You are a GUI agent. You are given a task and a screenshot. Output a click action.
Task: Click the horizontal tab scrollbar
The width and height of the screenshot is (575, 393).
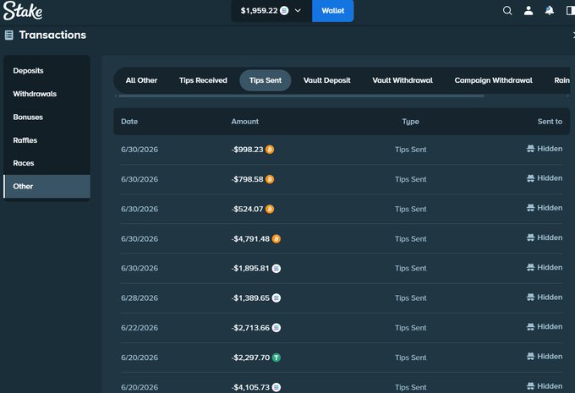coord(301,96)
